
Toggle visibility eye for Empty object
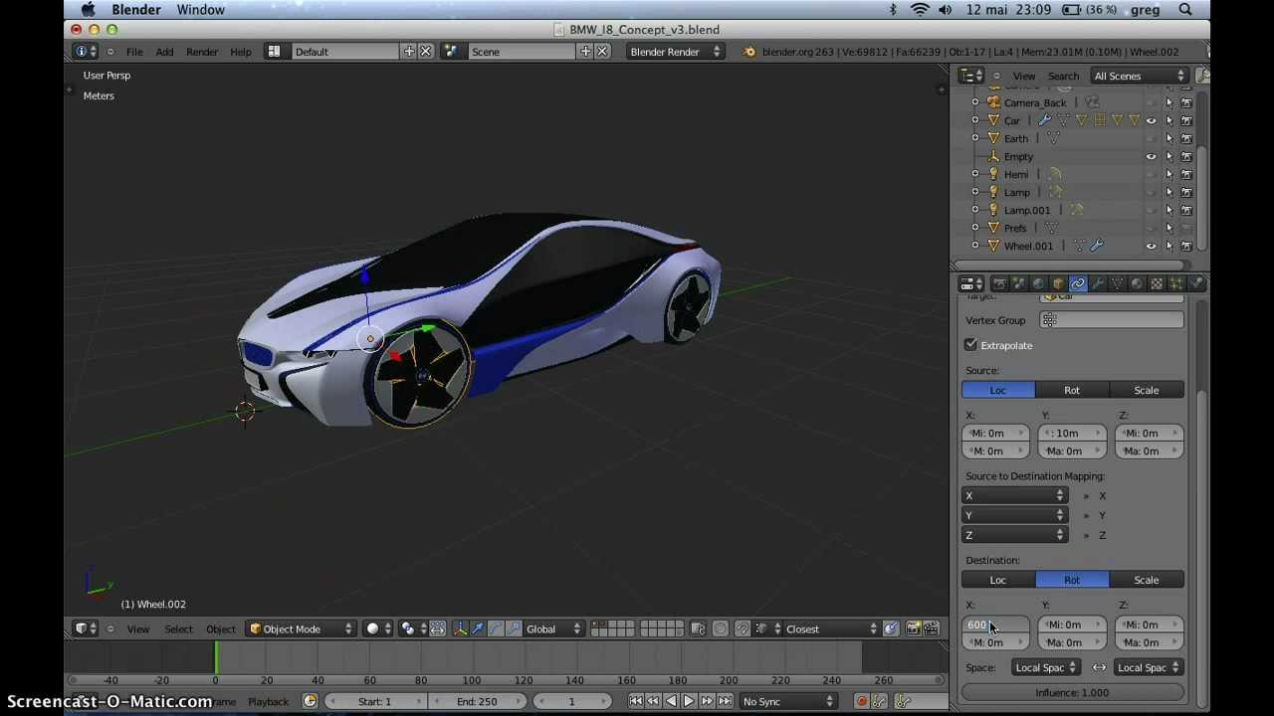pyautogui.click(x=1152, y=156)
